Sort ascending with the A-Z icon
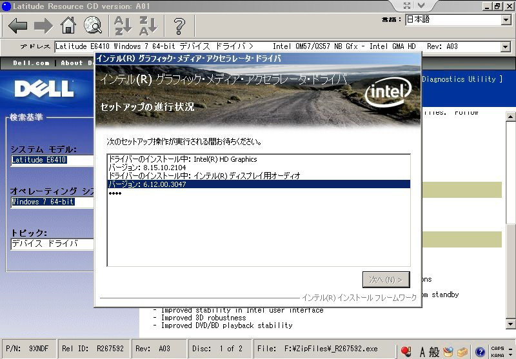 pyautogui.click(x=123, y=26)
